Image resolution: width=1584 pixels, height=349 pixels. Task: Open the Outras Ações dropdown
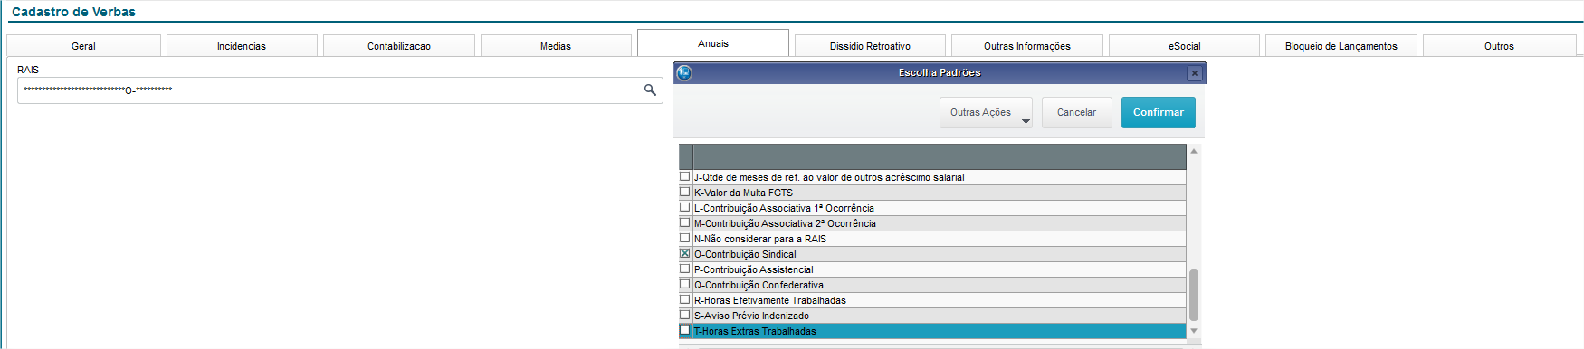coord(986,112)
